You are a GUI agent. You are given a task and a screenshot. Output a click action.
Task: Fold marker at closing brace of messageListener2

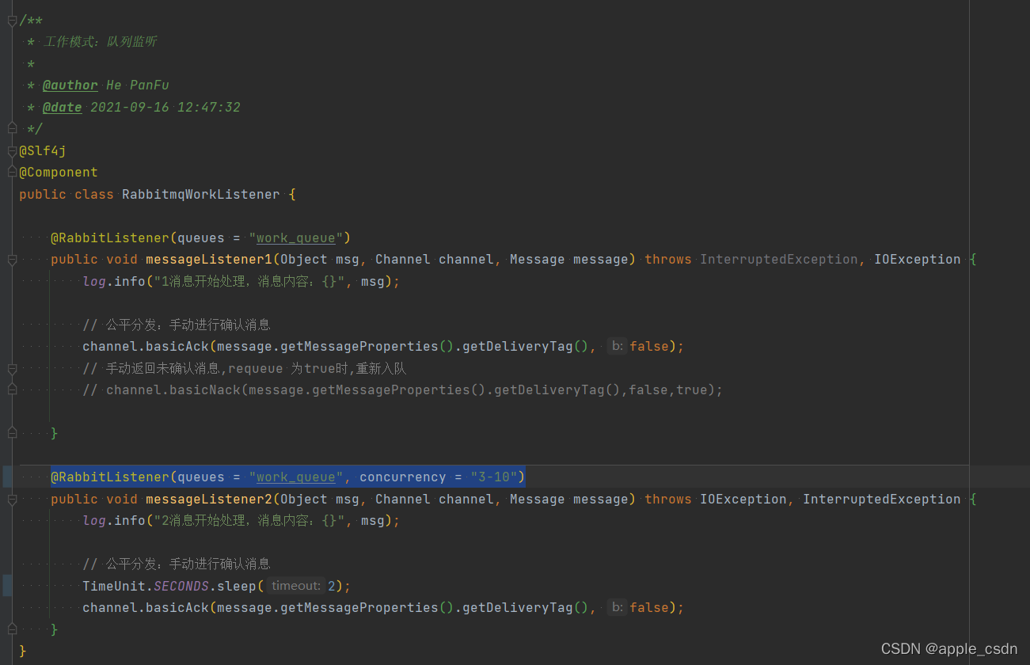point(12,629)
